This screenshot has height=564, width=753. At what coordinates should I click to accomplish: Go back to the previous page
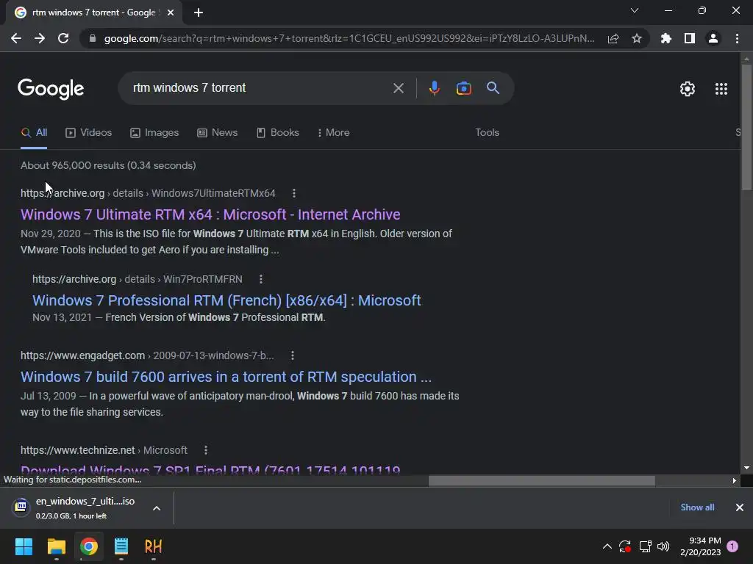click(16, 38)
